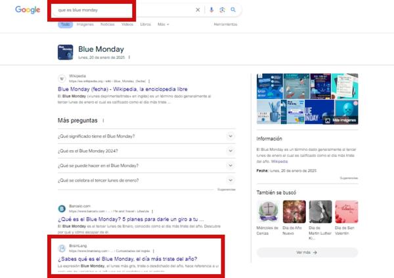Image resolution: width=394 pixels, height=278 pixels.
Task: Open the Herramientas search tools
Action: click(x=225, y=24)
